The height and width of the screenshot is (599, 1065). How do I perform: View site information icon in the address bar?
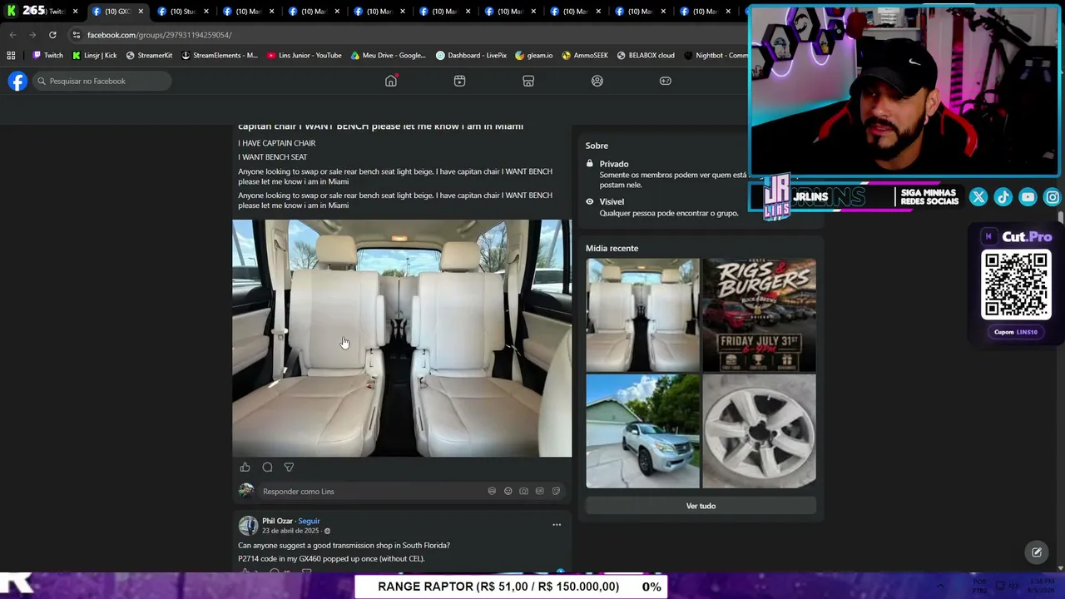76,35
